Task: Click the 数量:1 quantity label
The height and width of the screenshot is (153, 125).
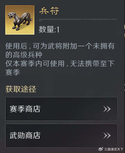Action: tap(49, 29)
